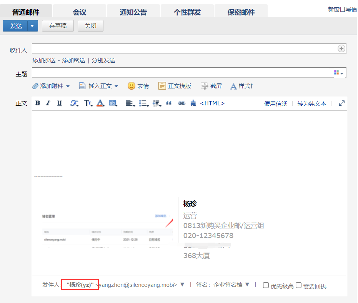Apply italic formatting in editor

point(48,103)
